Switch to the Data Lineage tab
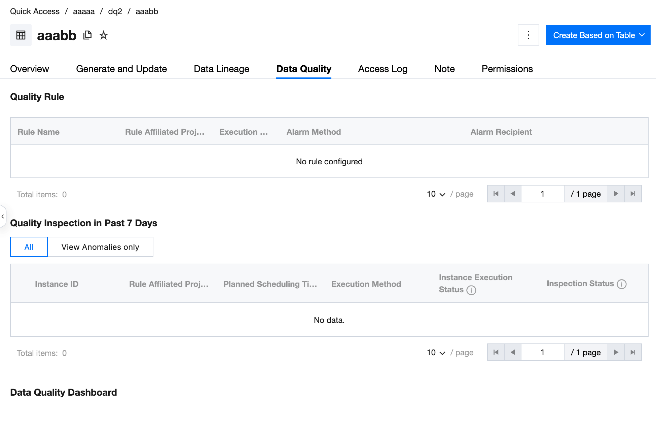The image size is (656, 431). click(x=221, y=69)
